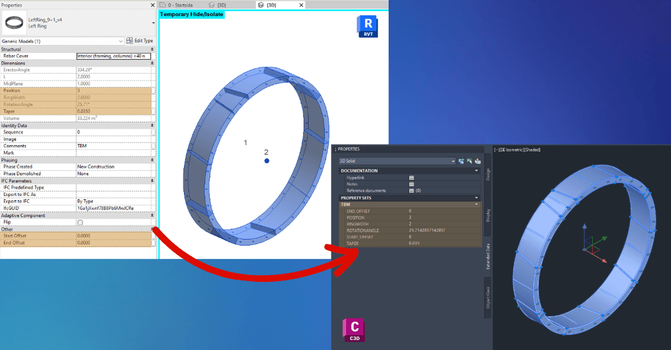
Task: Click the Quick Select icon
Action: pyautogui.click(x=477, y=161)
